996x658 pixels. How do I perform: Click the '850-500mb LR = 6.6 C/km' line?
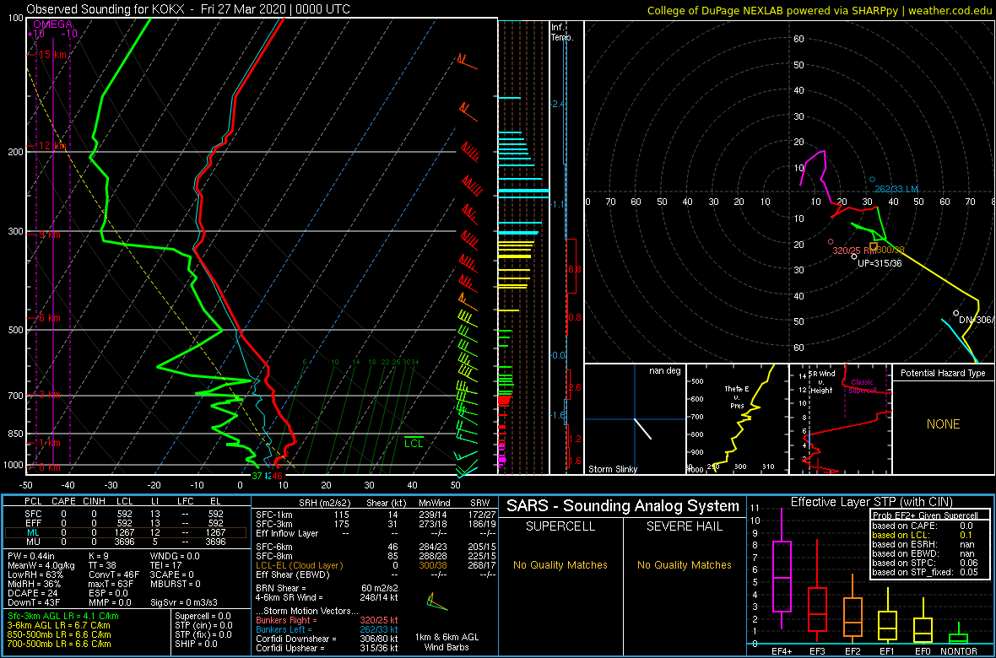point(59,634)
